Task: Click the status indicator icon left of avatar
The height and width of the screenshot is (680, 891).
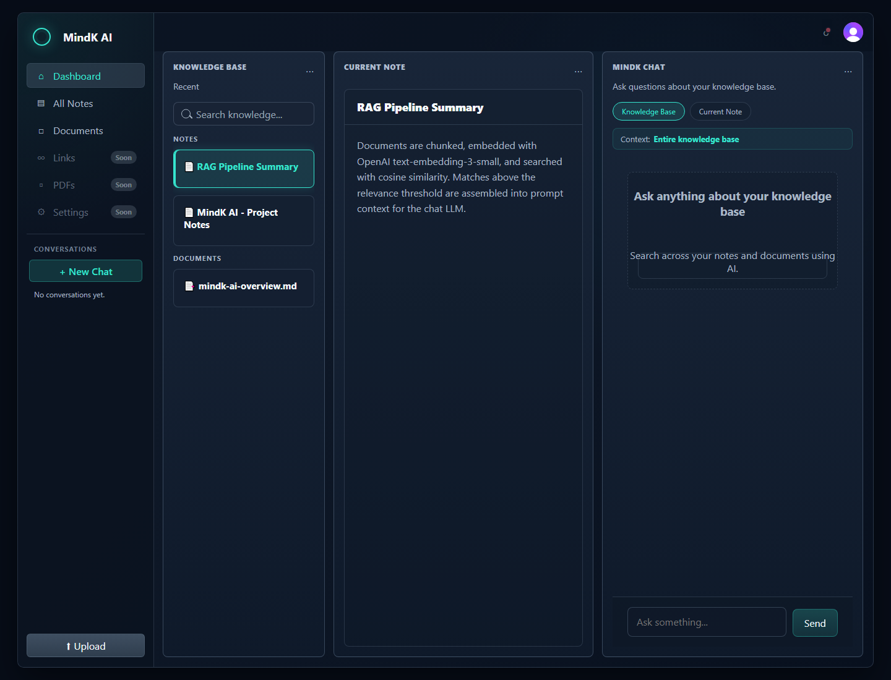Action: 827,32
